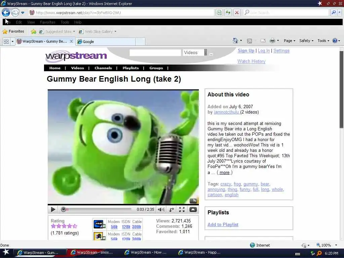Click the Print printer icon
344x258 pixels.
point(272,41)
